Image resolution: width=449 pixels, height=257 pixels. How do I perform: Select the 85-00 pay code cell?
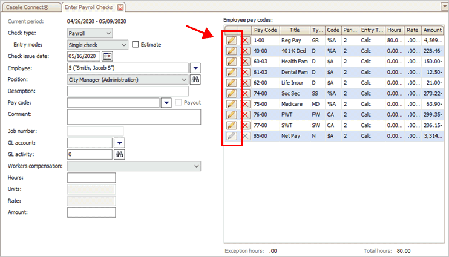pos(266,136)
